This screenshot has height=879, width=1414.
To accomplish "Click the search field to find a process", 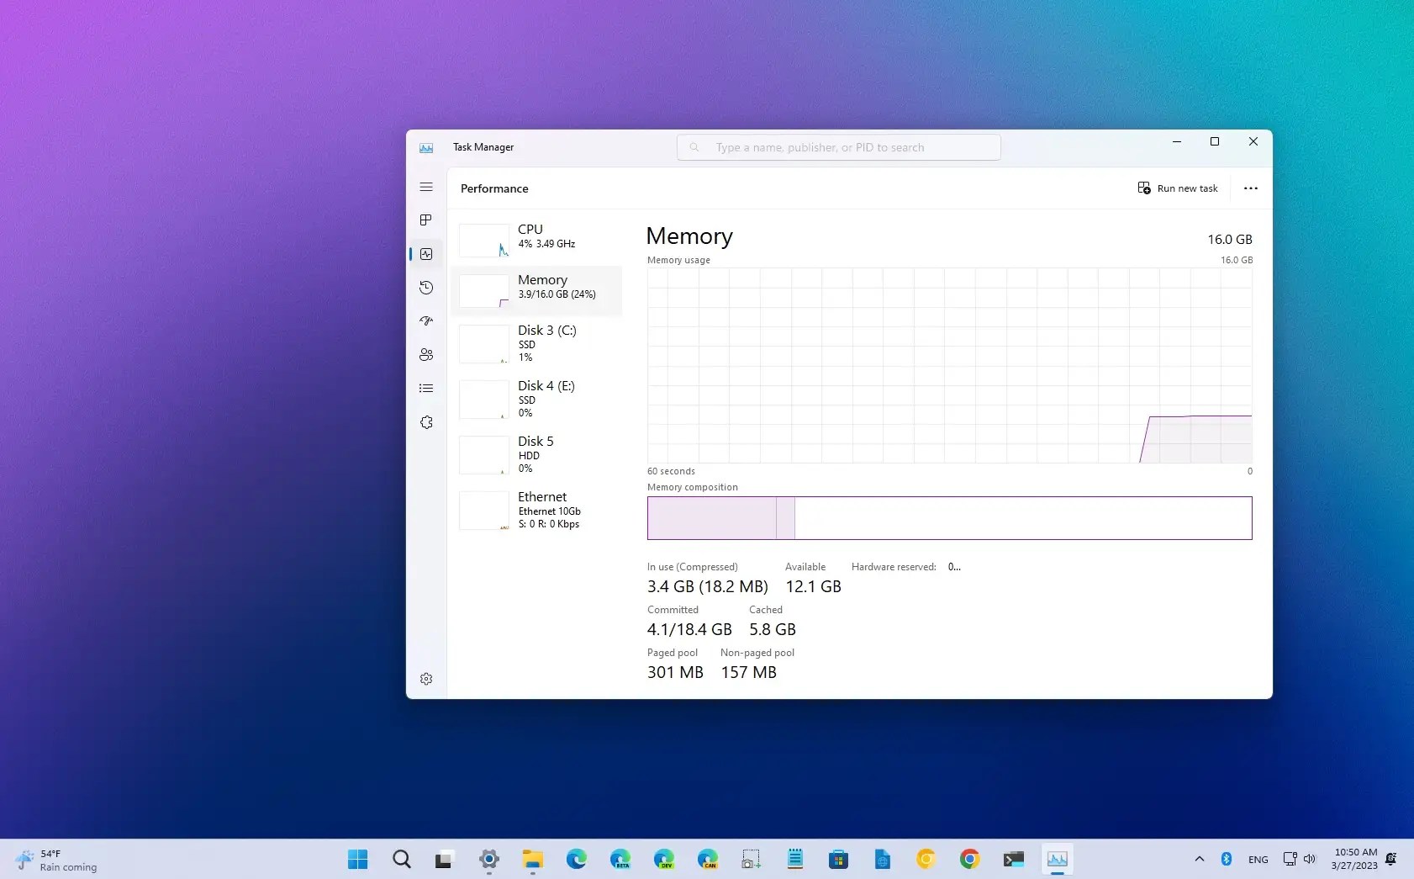I will [837, 146].
